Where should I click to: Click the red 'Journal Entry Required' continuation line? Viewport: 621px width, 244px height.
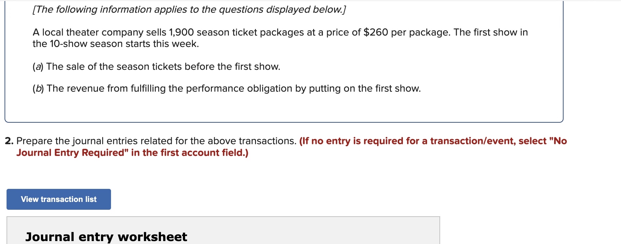tap(133, 153)
